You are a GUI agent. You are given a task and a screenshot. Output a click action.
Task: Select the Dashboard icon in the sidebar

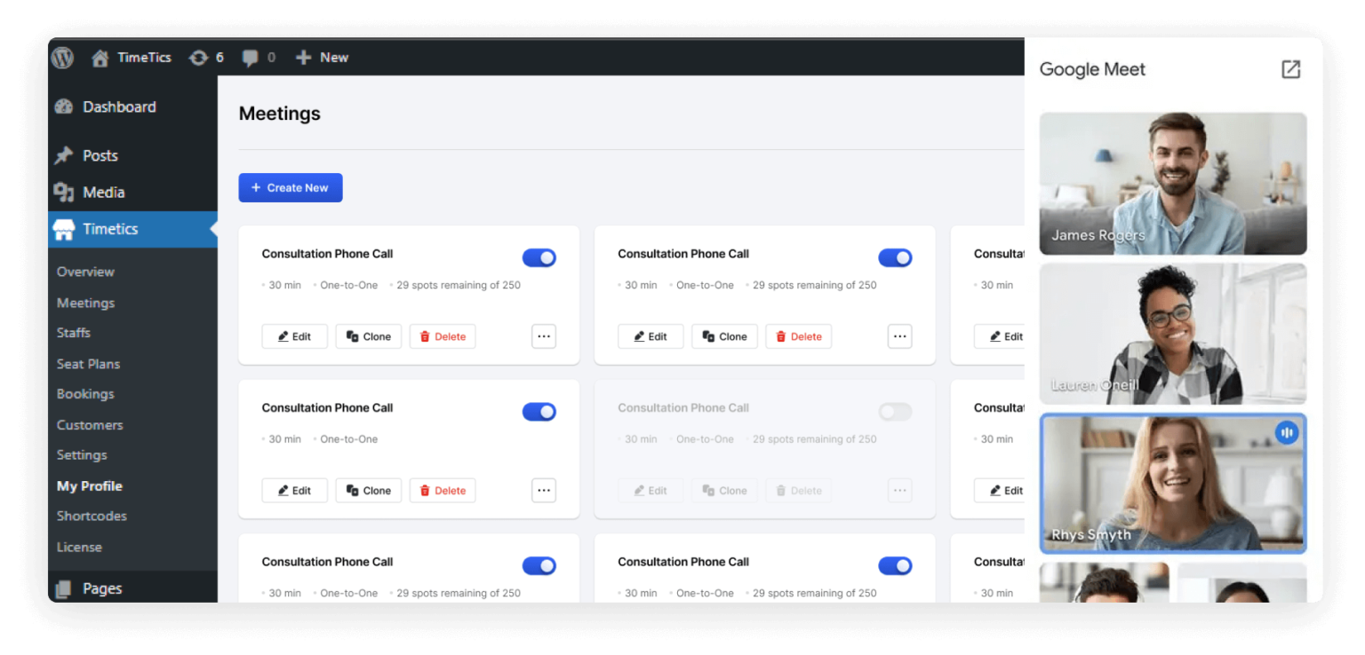click(x=64, y=106)
